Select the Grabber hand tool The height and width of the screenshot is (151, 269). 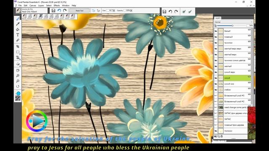(18, 70)
